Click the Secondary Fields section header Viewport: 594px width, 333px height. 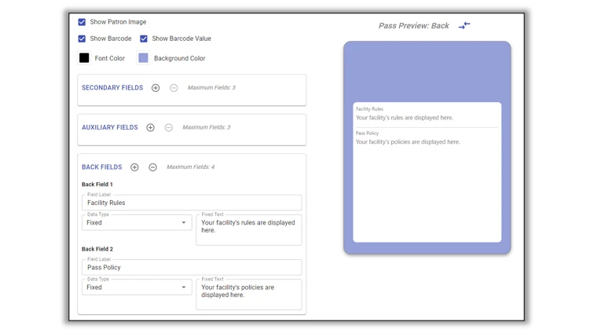(112, 88)
